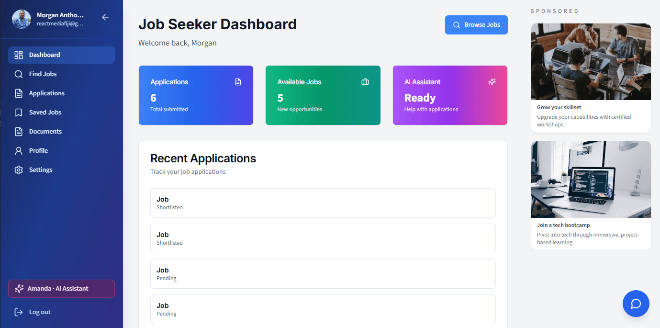The height and width of the screenshot is (328, 660).
Task: Open the tech bootcamp sponsored card
Action: pyautogui.click(x=591, y=194)
